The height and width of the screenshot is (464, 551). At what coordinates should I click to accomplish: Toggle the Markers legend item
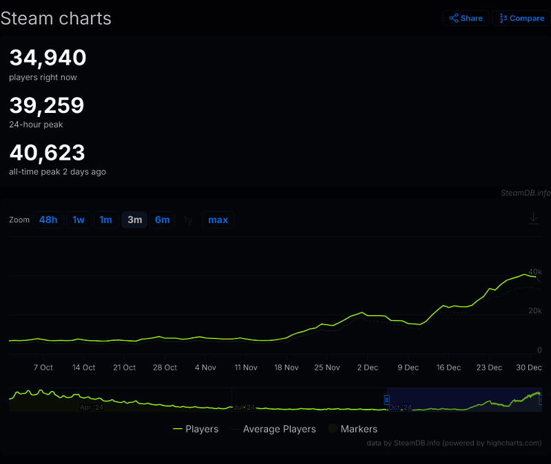click(x=352, y=429)
